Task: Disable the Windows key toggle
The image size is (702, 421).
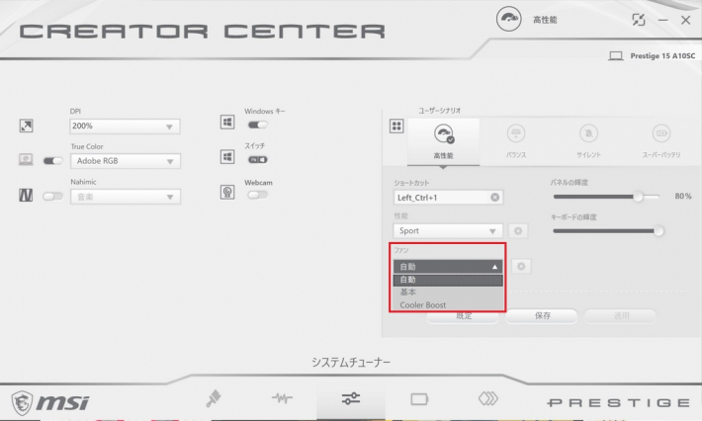Action: [x=257, y=125]
